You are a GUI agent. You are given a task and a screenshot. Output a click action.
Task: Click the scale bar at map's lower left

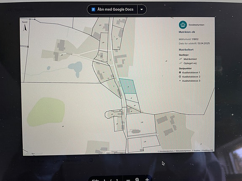[x=33, y=153]
